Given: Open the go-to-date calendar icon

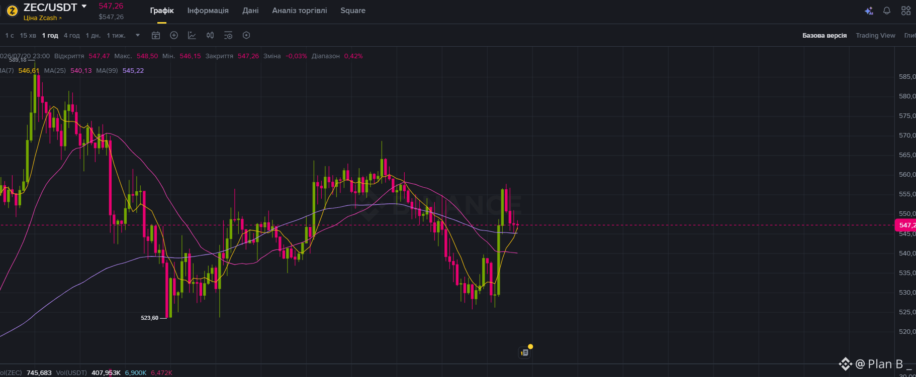Looking at the screenshot, I should pos(156,35).
